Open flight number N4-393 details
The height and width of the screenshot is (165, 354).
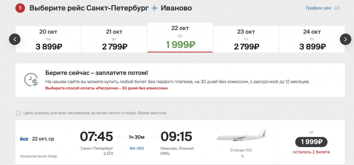[x=137, y=148]
